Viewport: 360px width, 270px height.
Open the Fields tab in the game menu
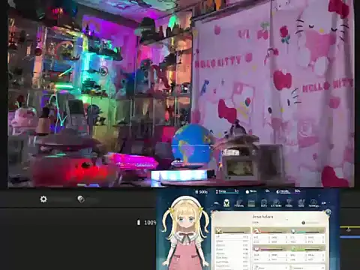click(x=289, y=203)
